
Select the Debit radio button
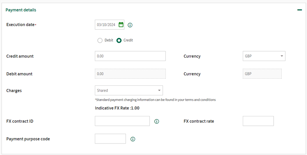pyautogui.click(x=100, y=40)
